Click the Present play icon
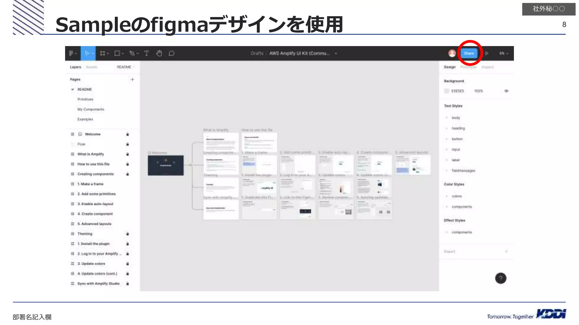The width and height of the screenshot is (579, 325). click(x=487, y=53)
